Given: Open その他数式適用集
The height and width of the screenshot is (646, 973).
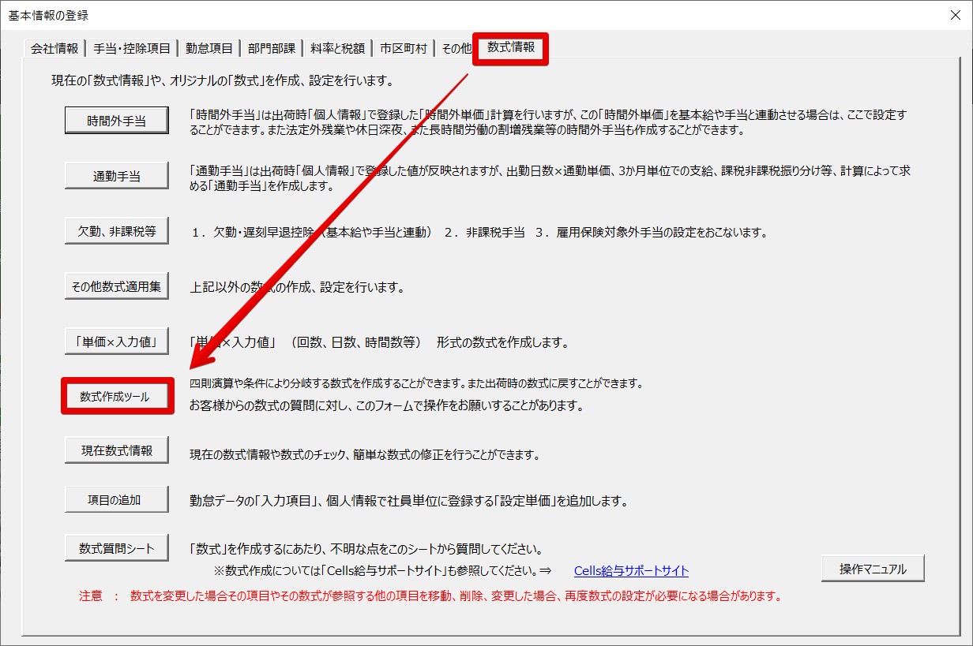Looking at the screenshot, I should pos(116,286).
